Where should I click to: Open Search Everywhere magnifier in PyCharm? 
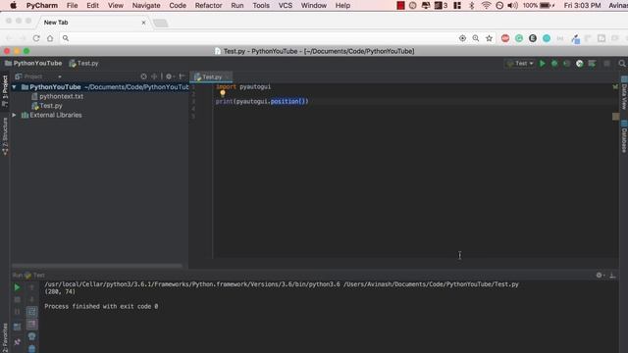(x=621, y=63)
